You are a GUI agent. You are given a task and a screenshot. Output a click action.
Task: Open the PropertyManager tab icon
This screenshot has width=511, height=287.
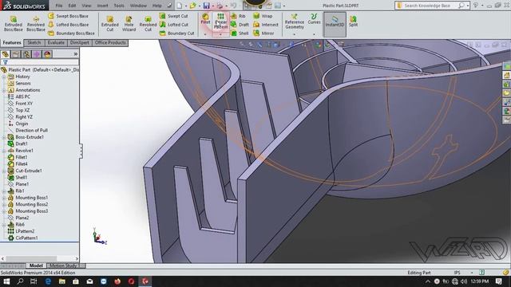[x=16, y=54]
